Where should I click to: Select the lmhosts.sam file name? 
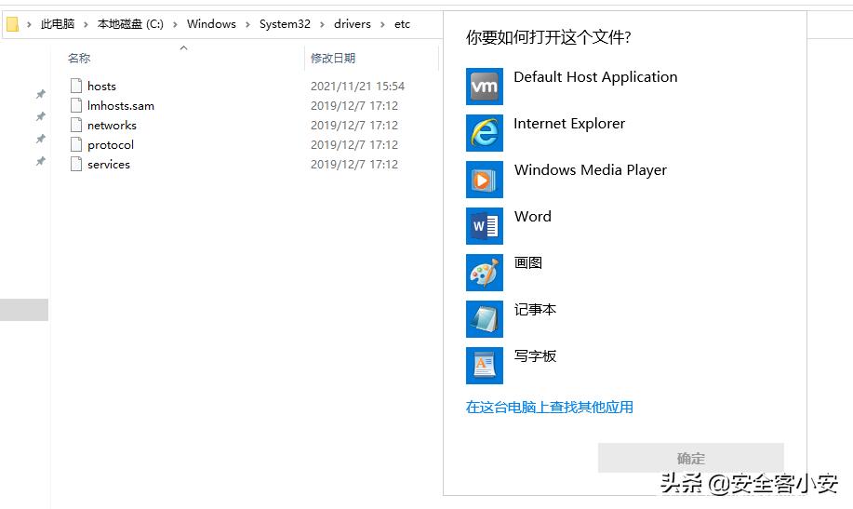pos(121,105)
